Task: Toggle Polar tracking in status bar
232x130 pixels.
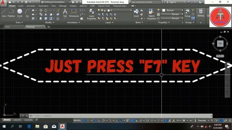Action: coord(103,120)
